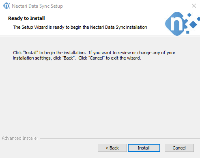
Task: Click the large Nectari 'n' logo banner
Action: click(x=182, y=24)
